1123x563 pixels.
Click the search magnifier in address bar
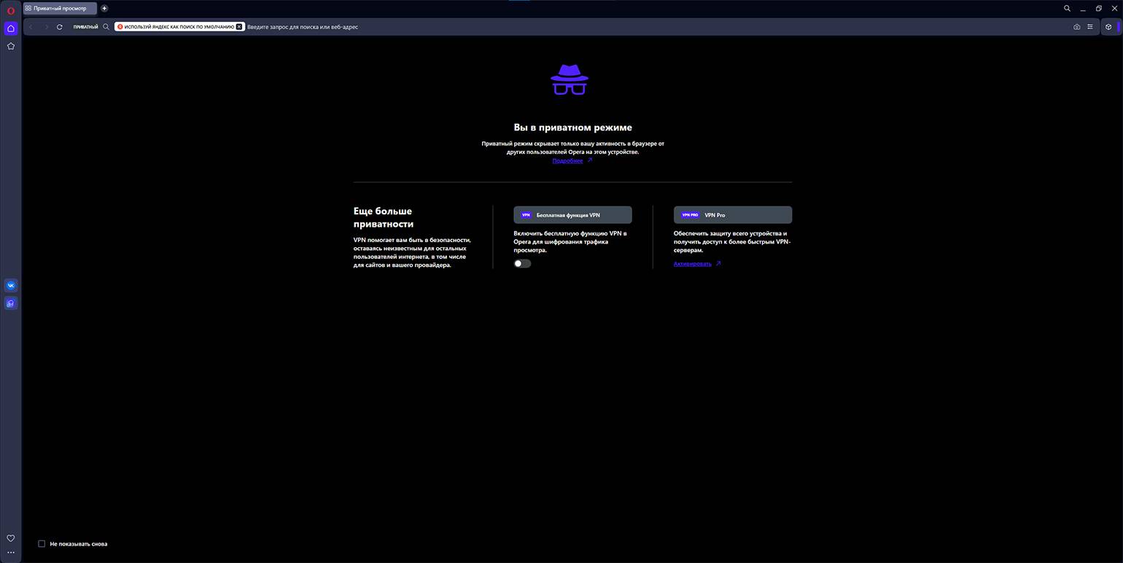(106, 27)
